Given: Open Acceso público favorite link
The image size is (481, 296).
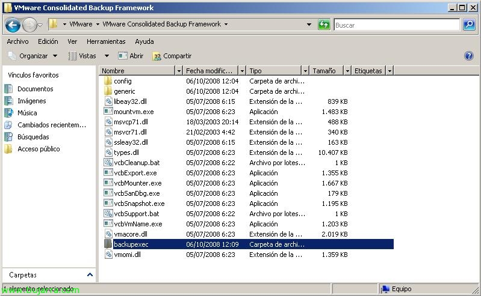Looking at the screenshot, I should [39, 149].
